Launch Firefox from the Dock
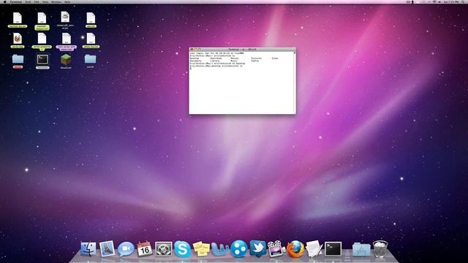 [295, 249]
